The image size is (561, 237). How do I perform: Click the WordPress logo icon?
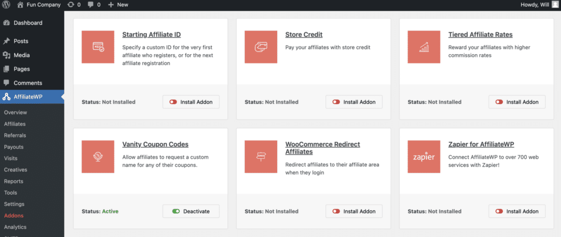(7, 4)
